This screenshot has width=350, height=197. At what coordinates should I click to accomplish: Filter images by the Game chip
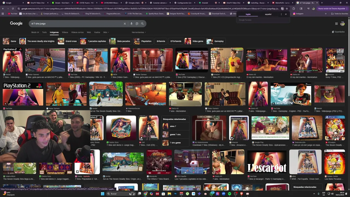coord(10,41)
